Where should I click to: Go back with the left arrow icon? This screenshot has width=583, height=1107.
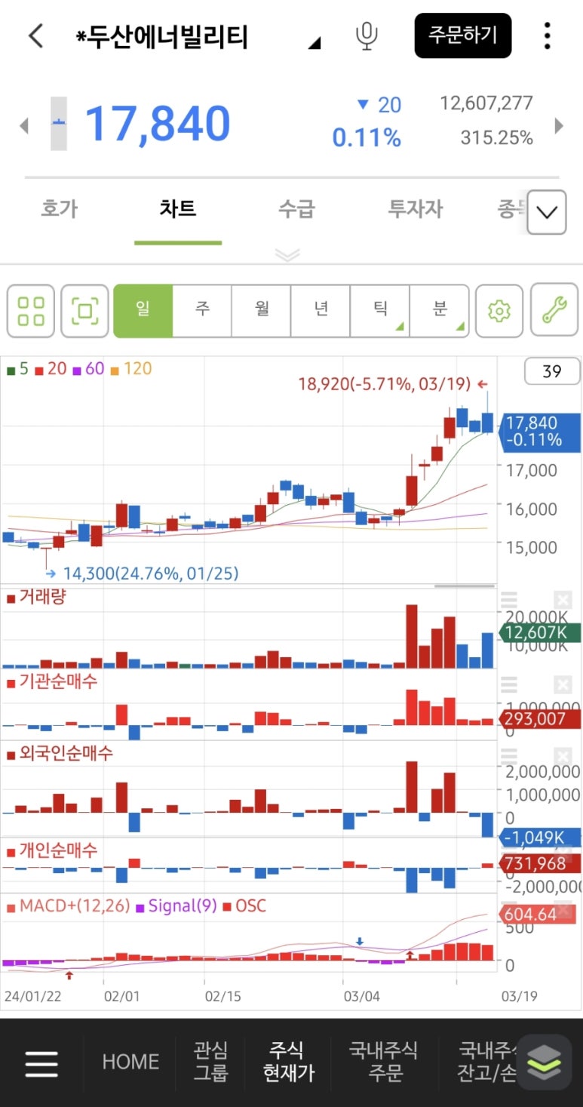click(x=35, y=35)
